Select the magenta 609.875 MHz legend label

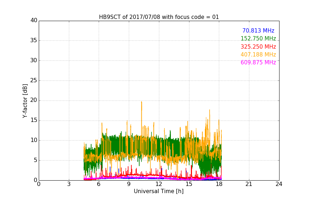[258, 62]
